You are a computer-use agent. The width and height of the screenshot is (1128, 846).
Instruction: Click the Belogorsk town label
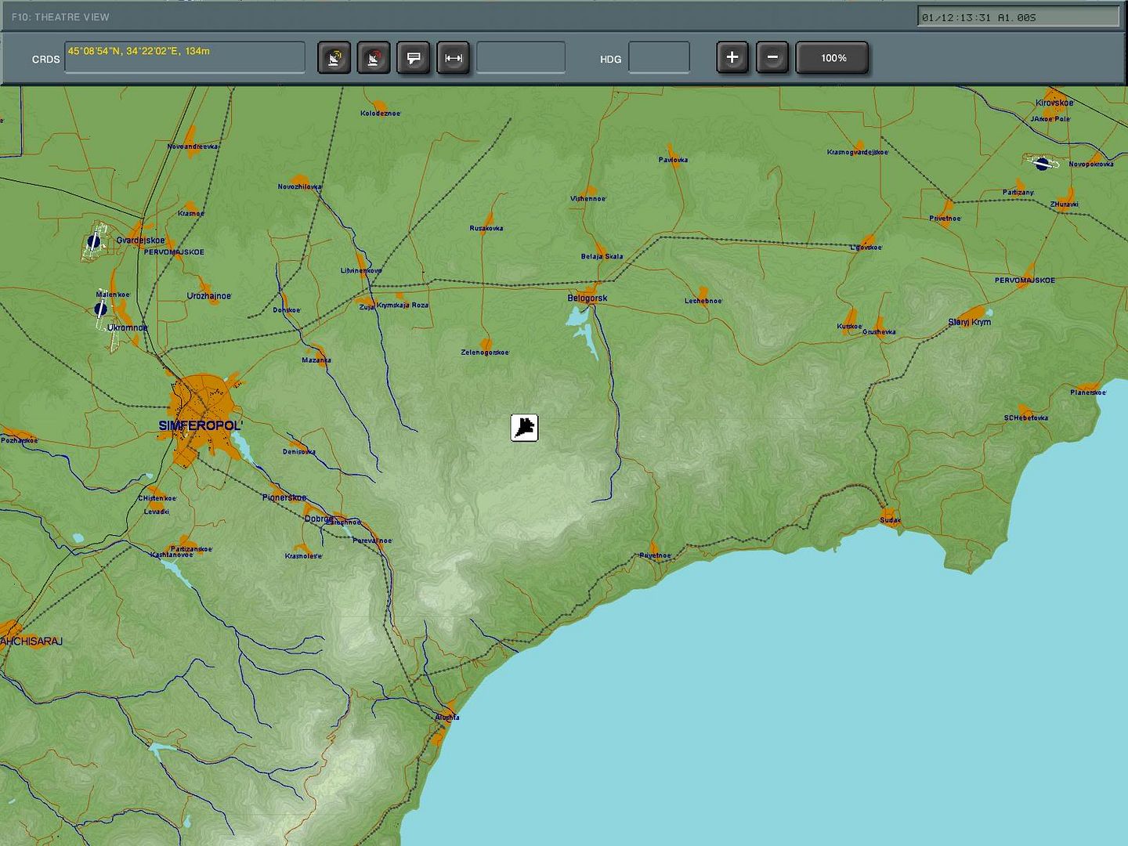click(587, 298)
